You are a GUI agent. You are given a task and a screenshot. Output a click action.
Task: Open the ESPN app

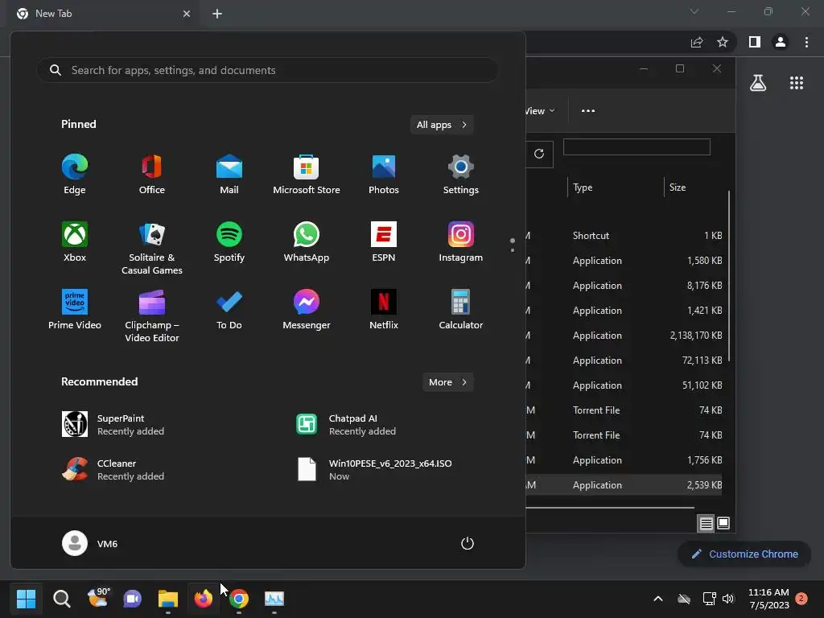(x=384, y=241)
